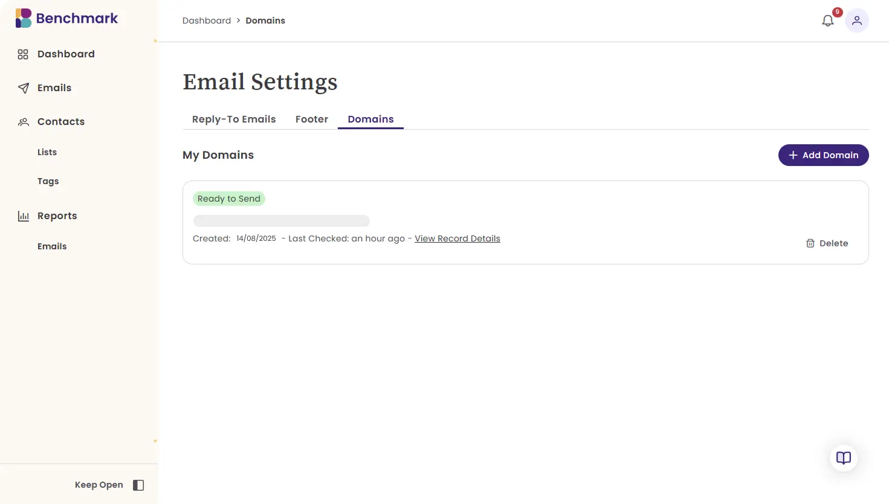Open Contacts using its sidebar icon

click(x=23, y=121)
